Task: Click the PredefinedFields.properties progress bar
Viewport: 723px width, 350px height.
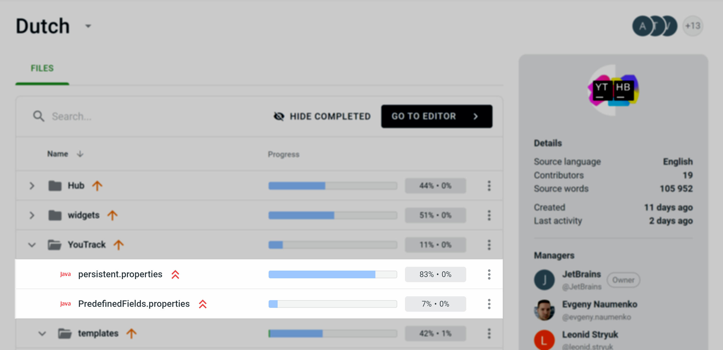Action: tap(332, 304)
